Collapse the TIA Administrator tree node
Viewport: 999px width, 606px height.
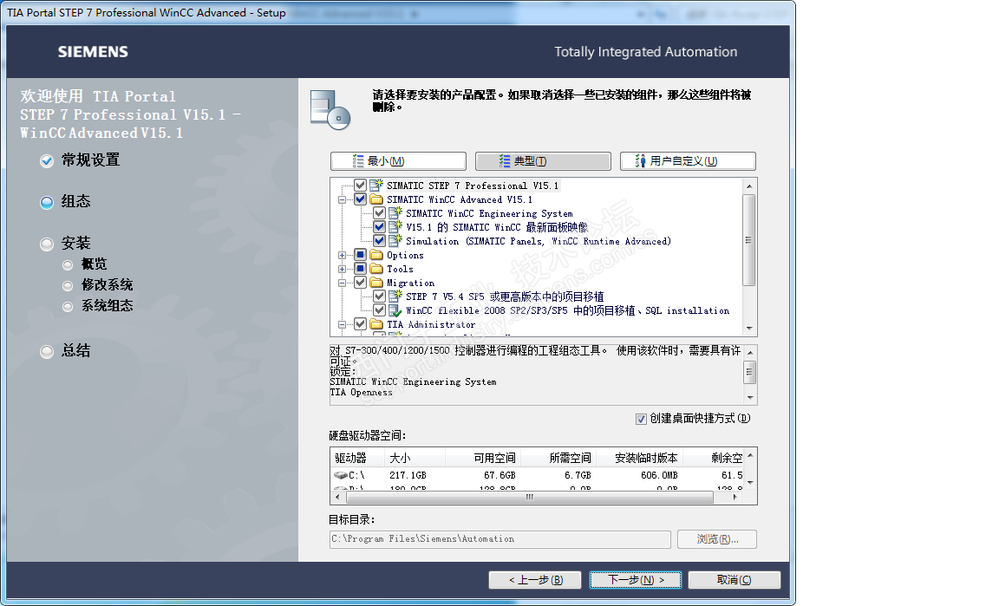click(343, 325)
